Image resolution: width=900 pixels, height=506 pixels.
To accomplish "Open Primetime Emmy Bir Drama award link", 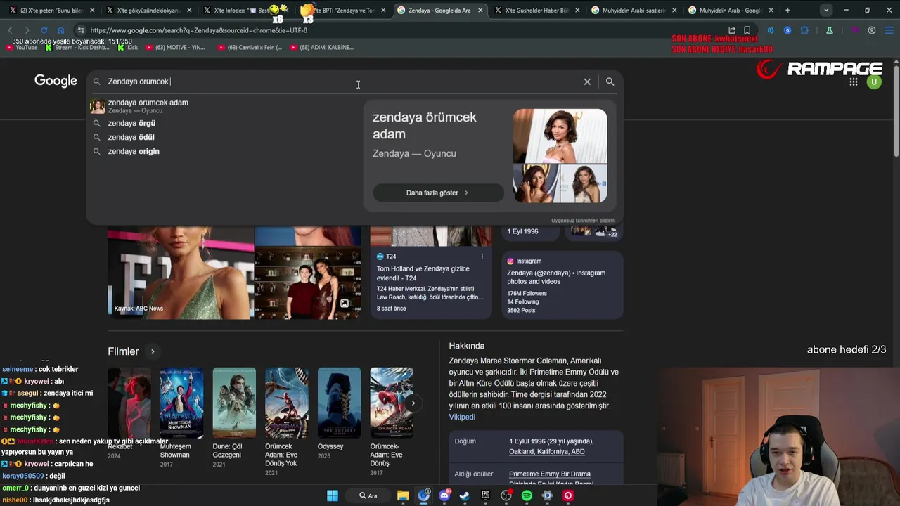I will [549, 474].
